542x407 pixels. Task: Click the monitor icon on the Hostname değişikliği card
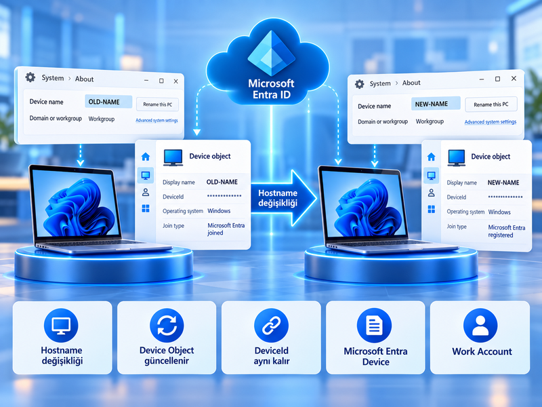tap(61, 326)
